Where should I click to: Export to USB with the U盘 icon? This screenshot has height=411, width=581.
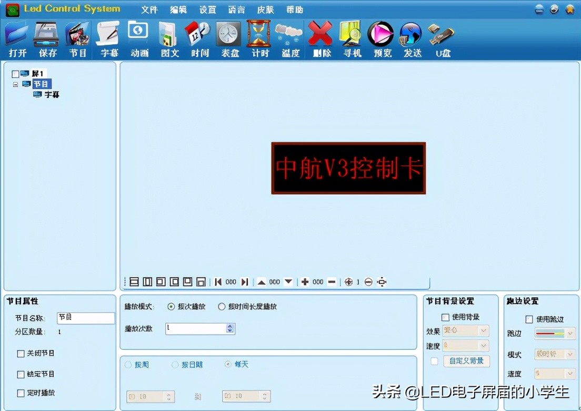[x=441, y=37]
